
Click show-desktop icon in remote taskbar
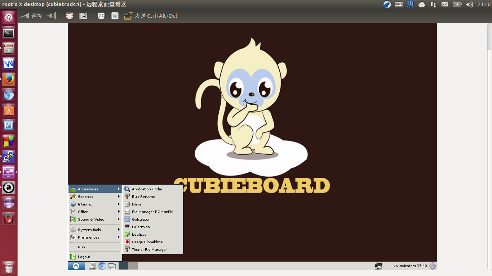point(112,266)
